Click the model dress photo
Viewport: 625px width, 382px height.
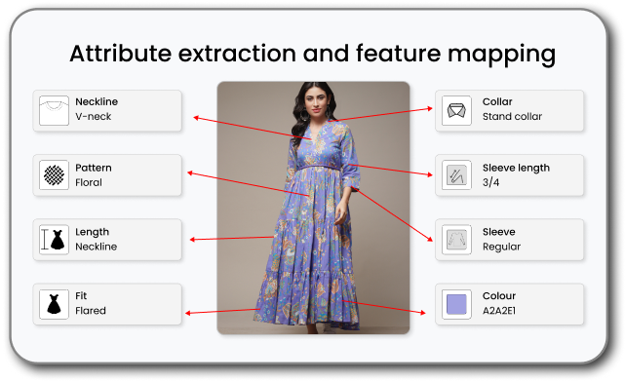click(313, 208)
